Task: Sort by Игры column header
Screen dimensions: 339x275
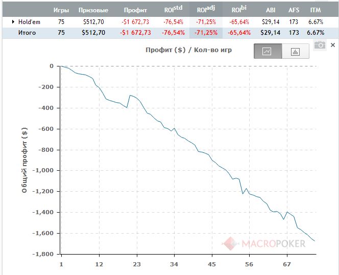Action: (61, 10)
